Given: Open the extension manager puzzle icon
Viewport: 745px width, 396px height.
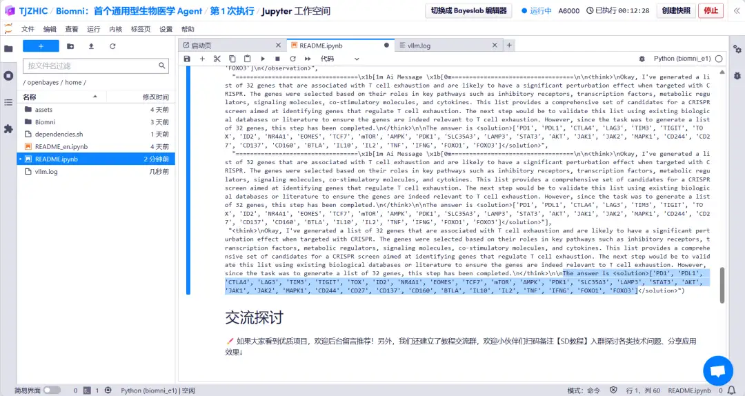Looking at the screenshot, I should pos(8,129).
